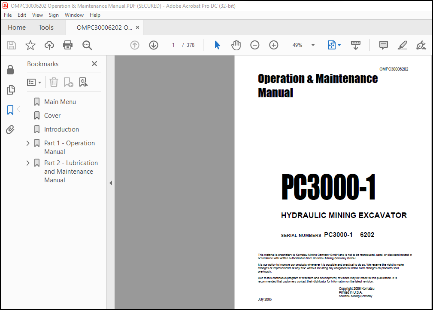
Task: Open the scrolling mode read tool
Action: [355, 45]
